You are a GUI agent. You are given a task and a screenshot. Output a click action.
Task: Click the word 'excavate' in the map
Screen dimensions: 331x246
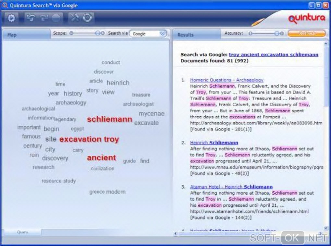pos(146,123)
